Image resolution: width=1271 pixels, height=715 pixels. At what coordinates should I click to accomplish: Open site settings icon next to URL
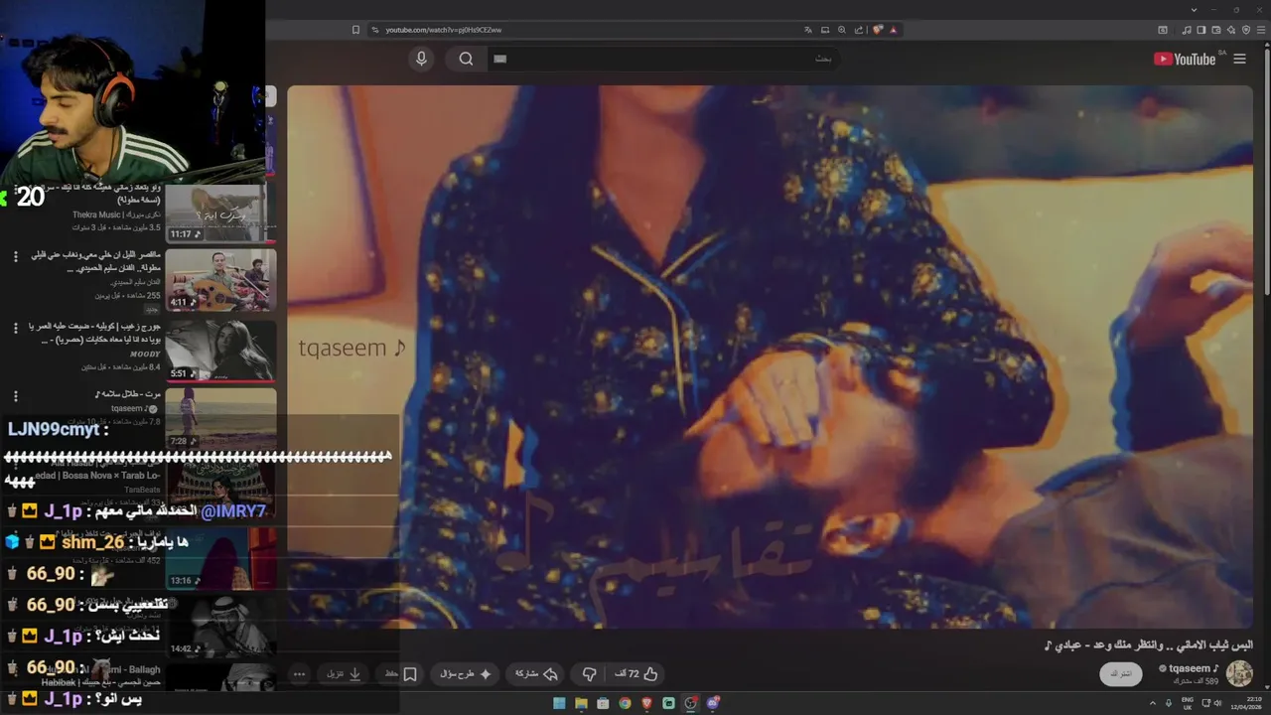(375, 30)
